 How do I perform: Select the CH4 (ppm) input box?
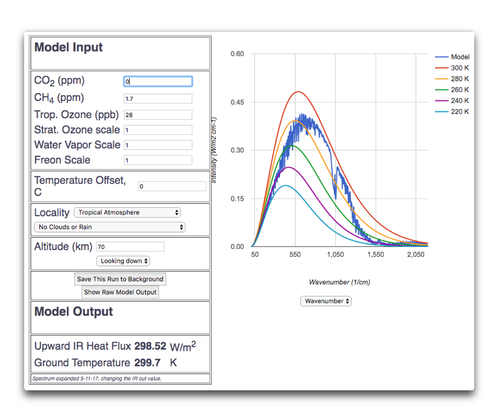158,98
